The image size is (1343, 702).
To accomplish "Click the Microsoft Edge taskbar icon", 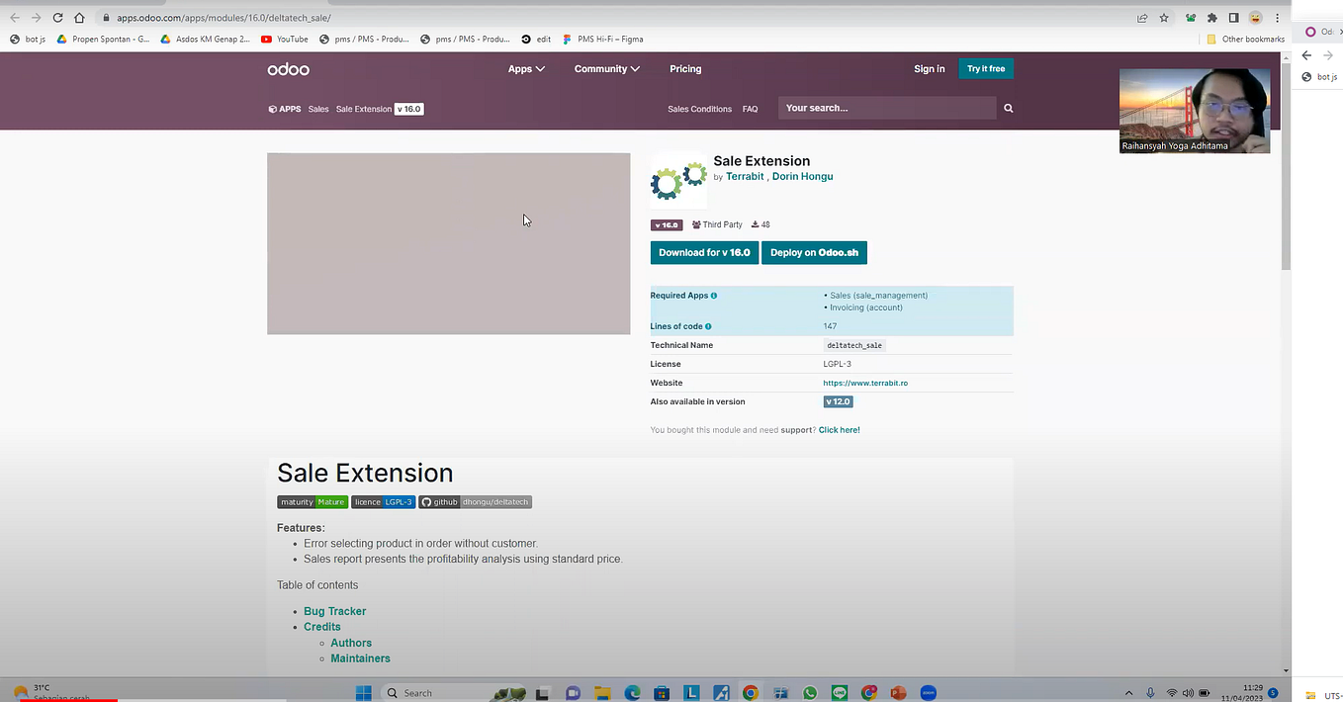I will click(632, 692).
